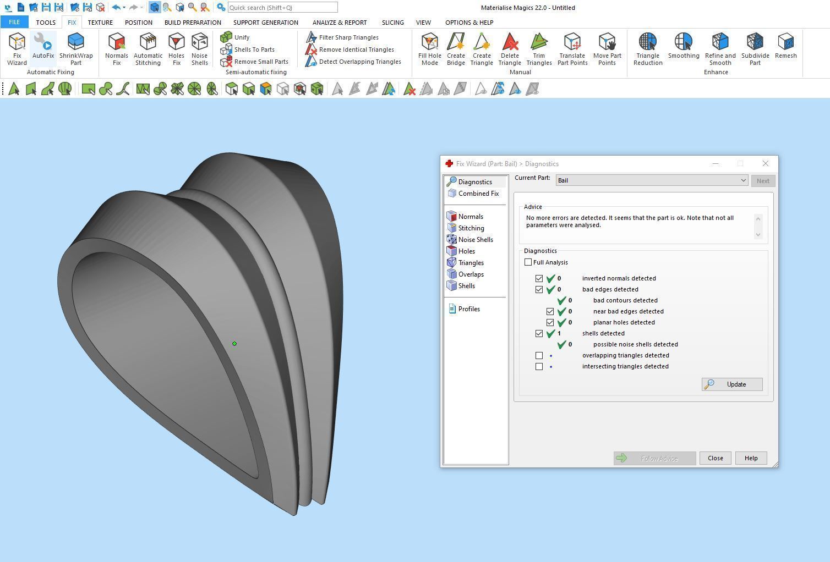This screenshot has width=830, height=562.
Task: Choose the Create Triangle tool
Action: click(x=482, y=49)
